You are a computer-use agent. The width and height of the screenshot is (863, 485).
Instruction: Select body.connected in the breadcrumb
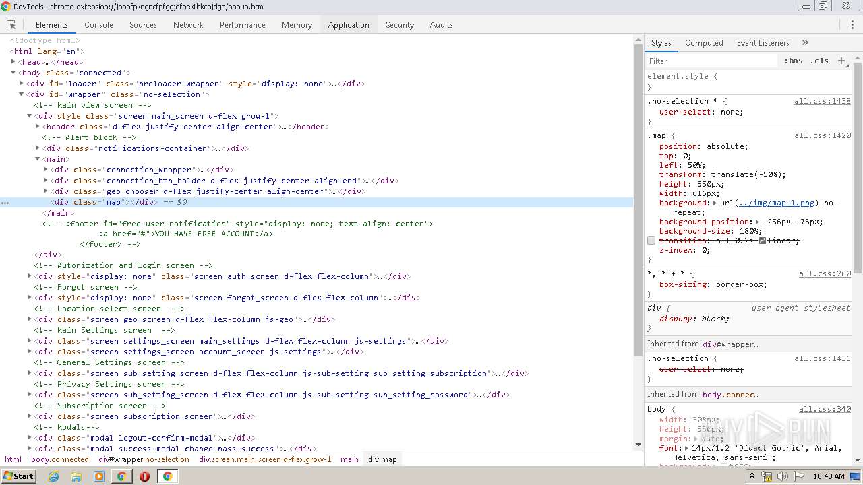point(60,459)
